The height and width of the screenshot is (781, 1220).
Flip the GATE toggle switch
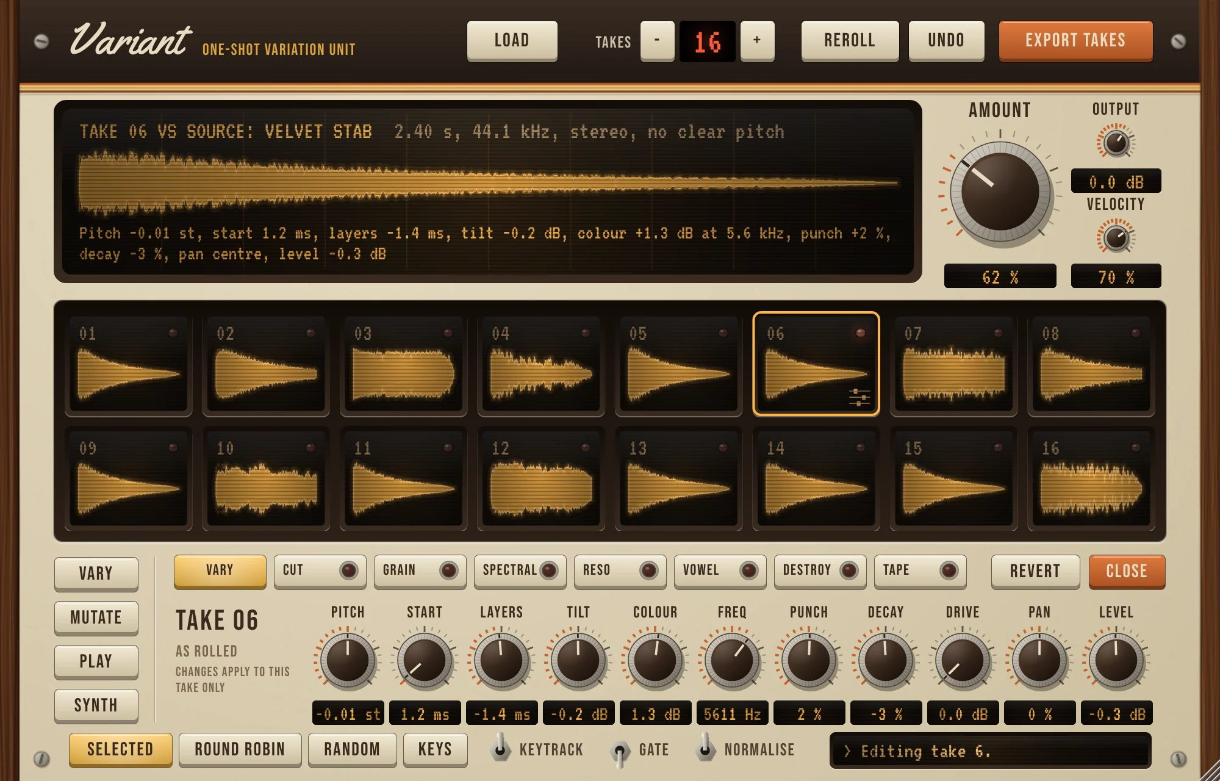[620, 752]
